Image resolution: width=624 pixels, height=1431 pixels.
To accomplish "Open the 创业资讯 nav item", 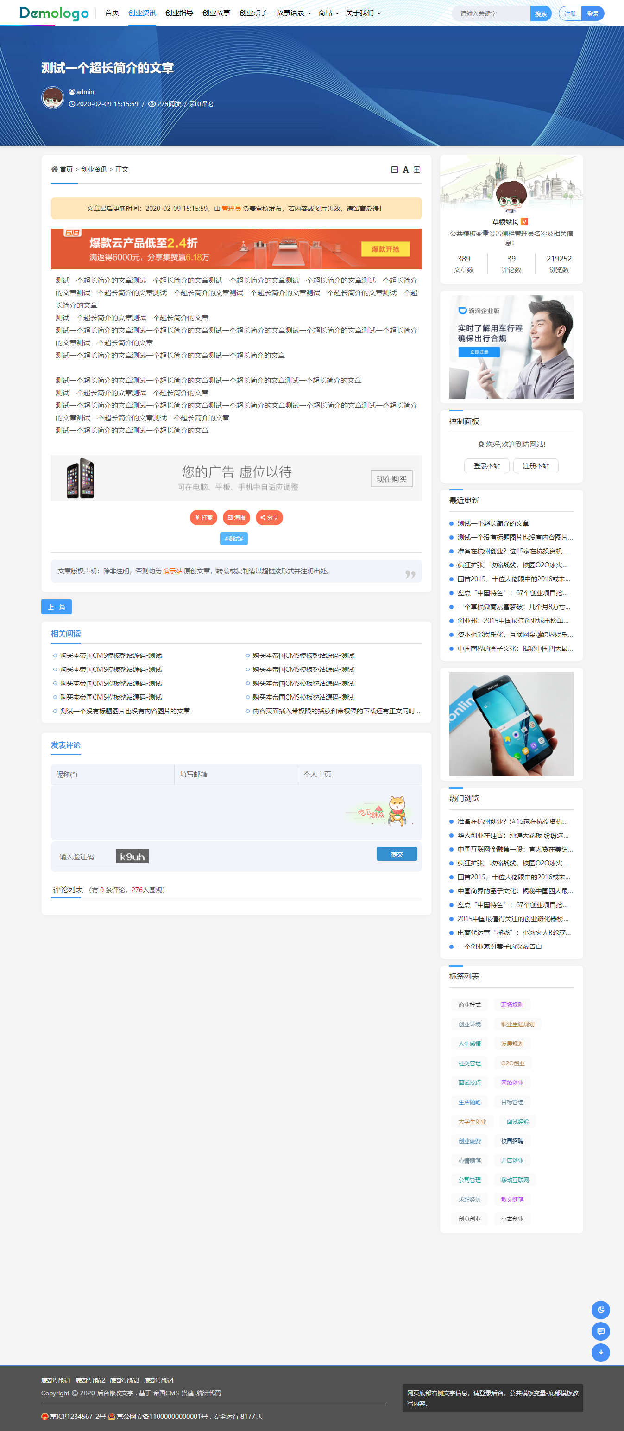I will (142, 13).
